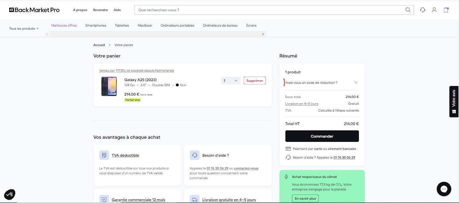The image size is (459, 203).
Task: Open the Vendu par 7173EU seller link
Action: click(137, 71)
